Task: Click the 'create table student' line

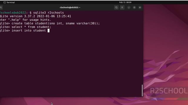Action: pos(50,23)
